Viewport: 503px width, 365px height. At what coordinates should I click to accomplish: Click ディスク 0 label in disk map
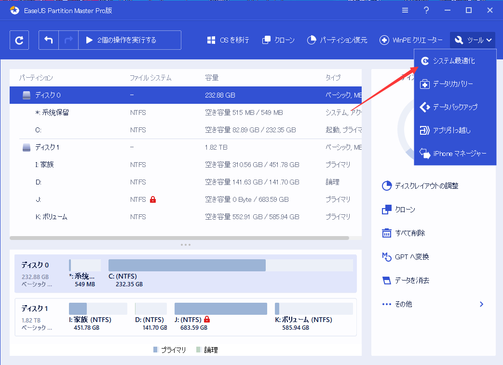[35, 265]
